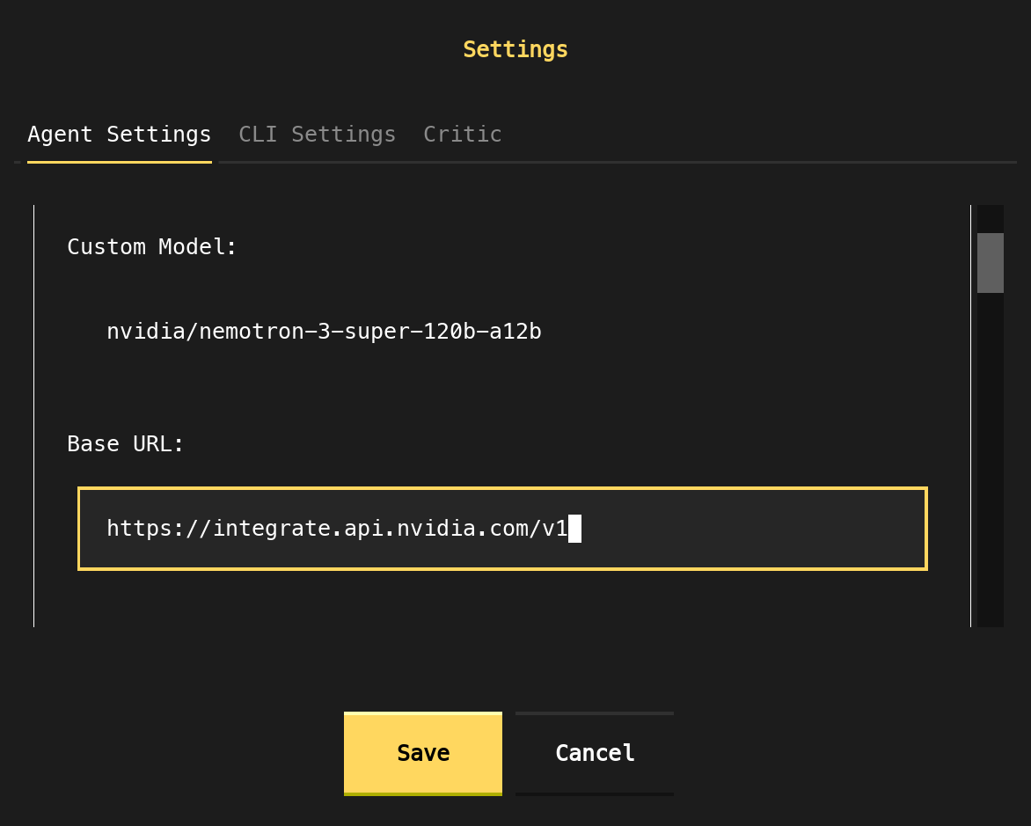Click the scrollbar track above the thumb
This screenshot has width=1031, height=826.
[990, 218]
